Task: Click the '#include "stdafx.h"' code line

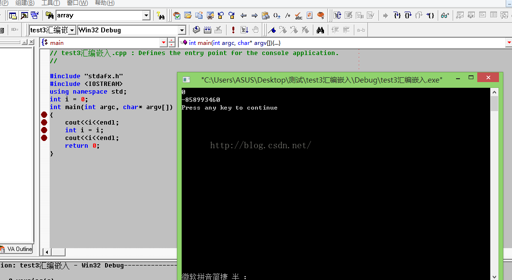Action: click(x=86, y=76)
